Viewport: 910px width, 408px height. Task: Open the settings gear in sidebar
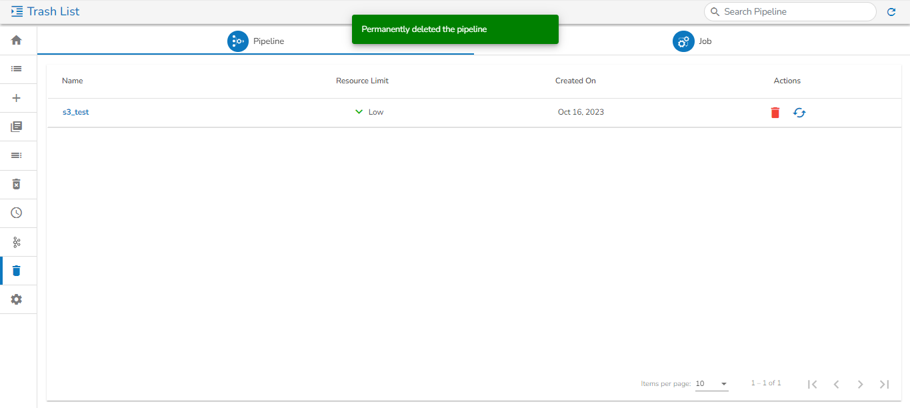tap(17, 299)
